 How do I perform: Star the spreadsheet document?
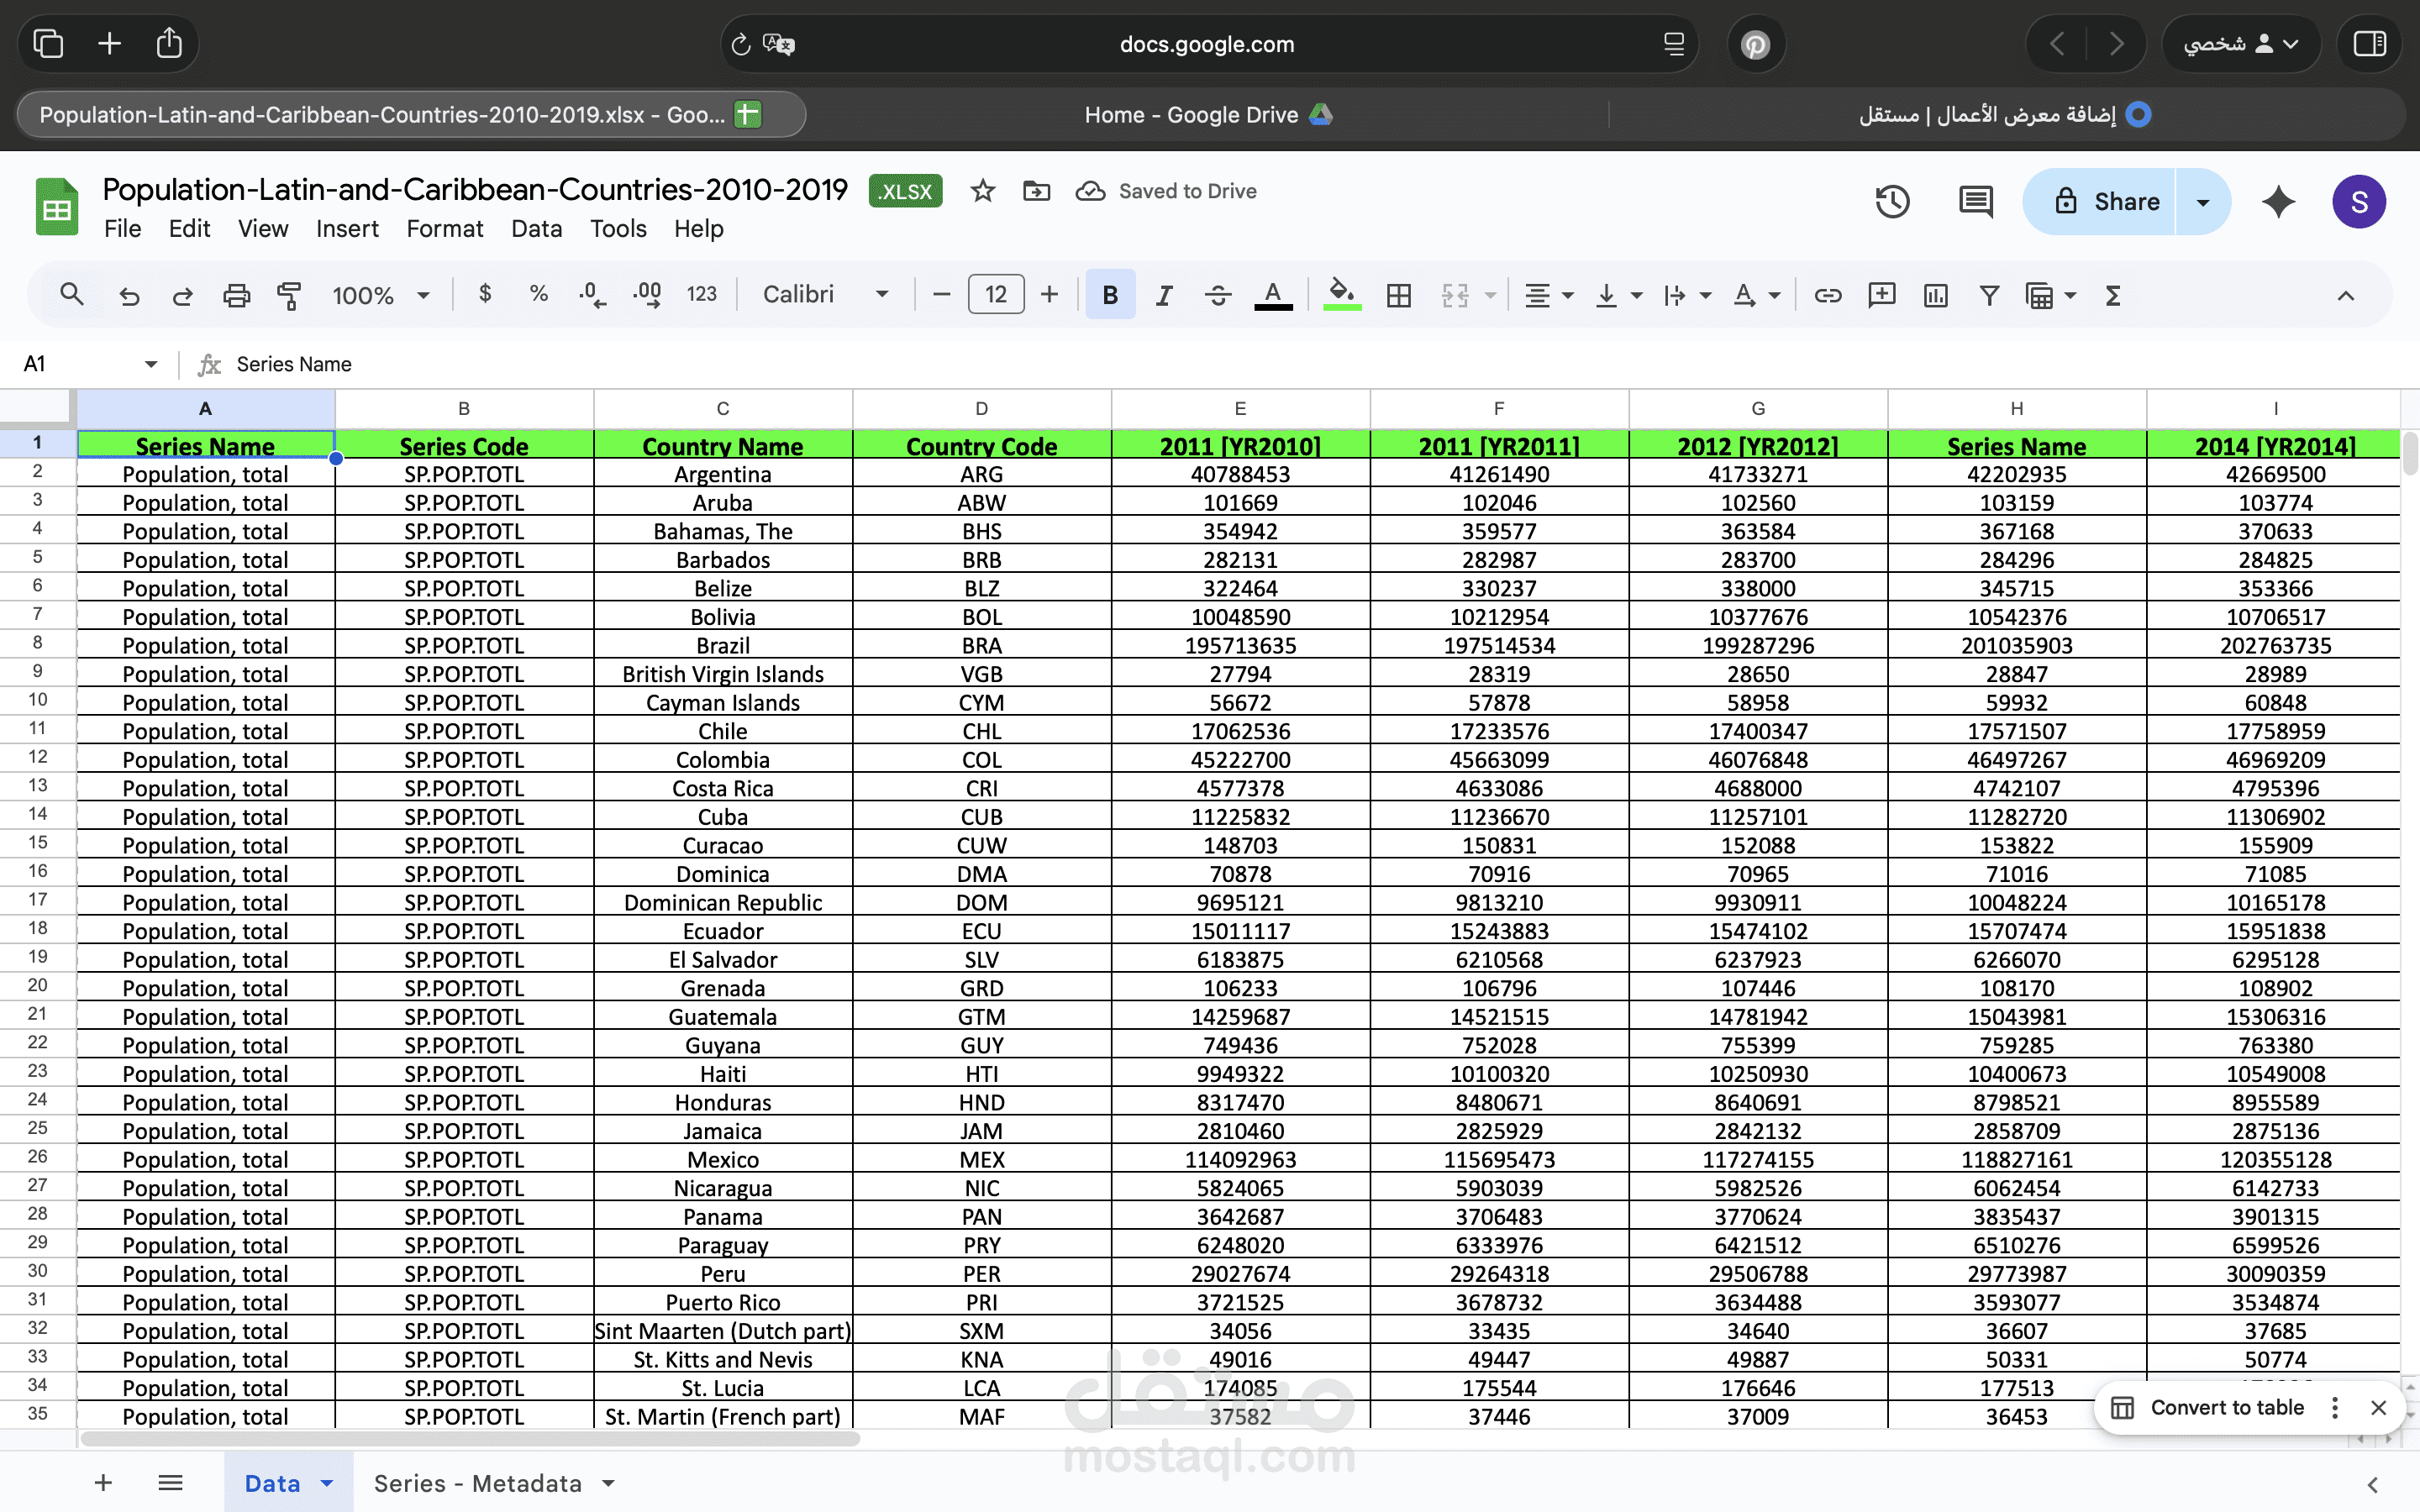[983, 191]
